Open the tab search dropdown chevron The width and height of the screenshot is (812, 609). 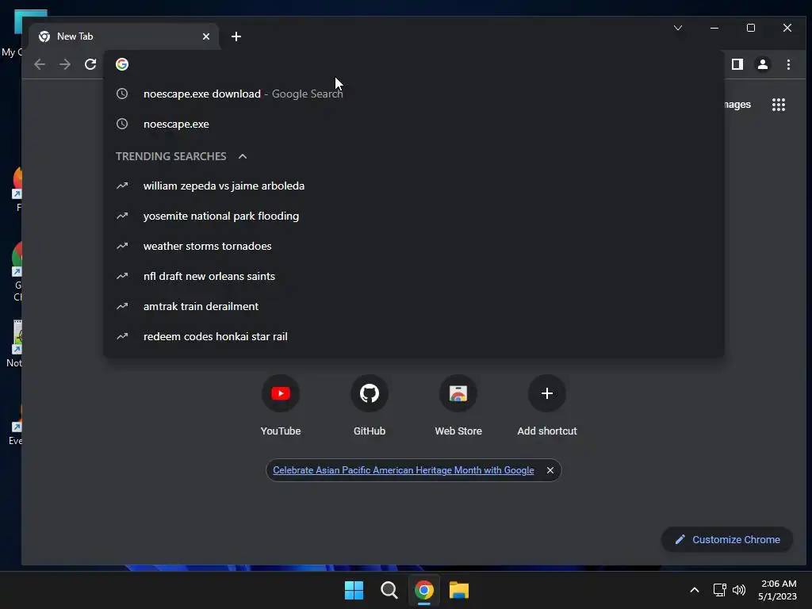pos(677,28)
